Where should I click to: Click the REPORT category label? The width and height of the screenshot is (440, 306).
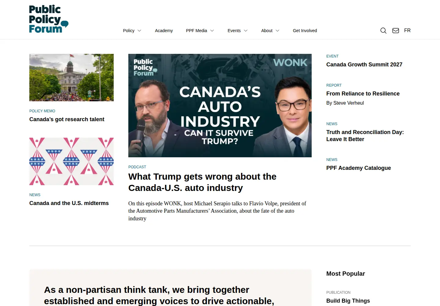(x=334, y=85)
